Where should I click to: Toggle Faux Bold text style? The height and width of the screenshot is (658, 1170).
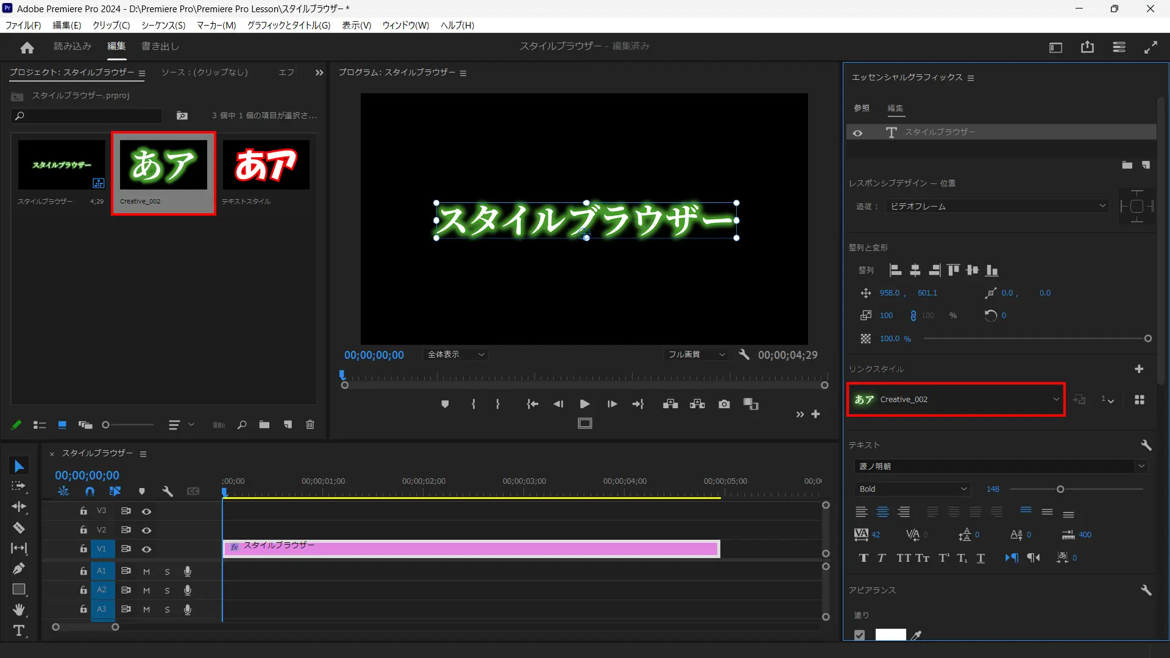(x=863, y=558)
